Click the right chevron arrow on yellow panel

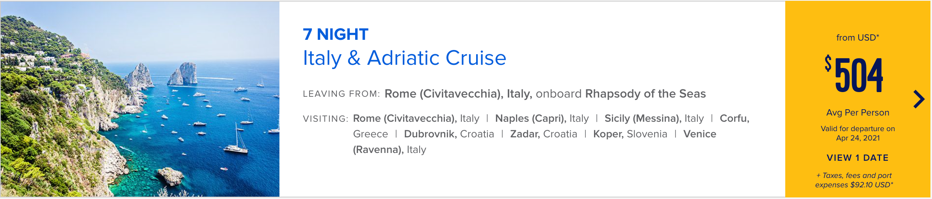[x=919, y=99]
